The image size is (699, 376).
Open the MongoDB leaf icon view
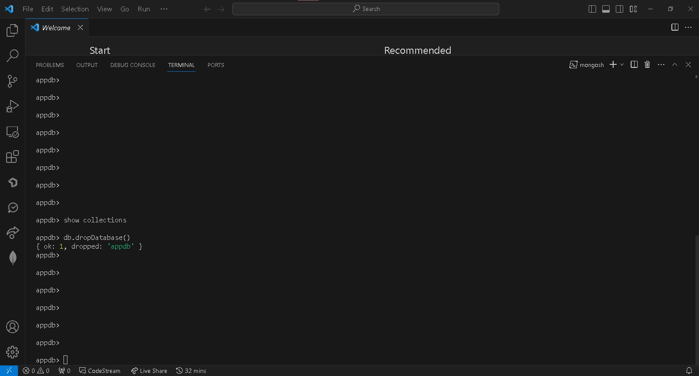[13, 258]
